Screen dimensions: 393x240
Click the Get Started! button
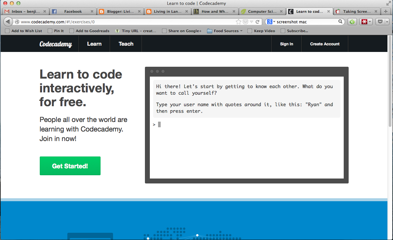[x=70, y=166]
